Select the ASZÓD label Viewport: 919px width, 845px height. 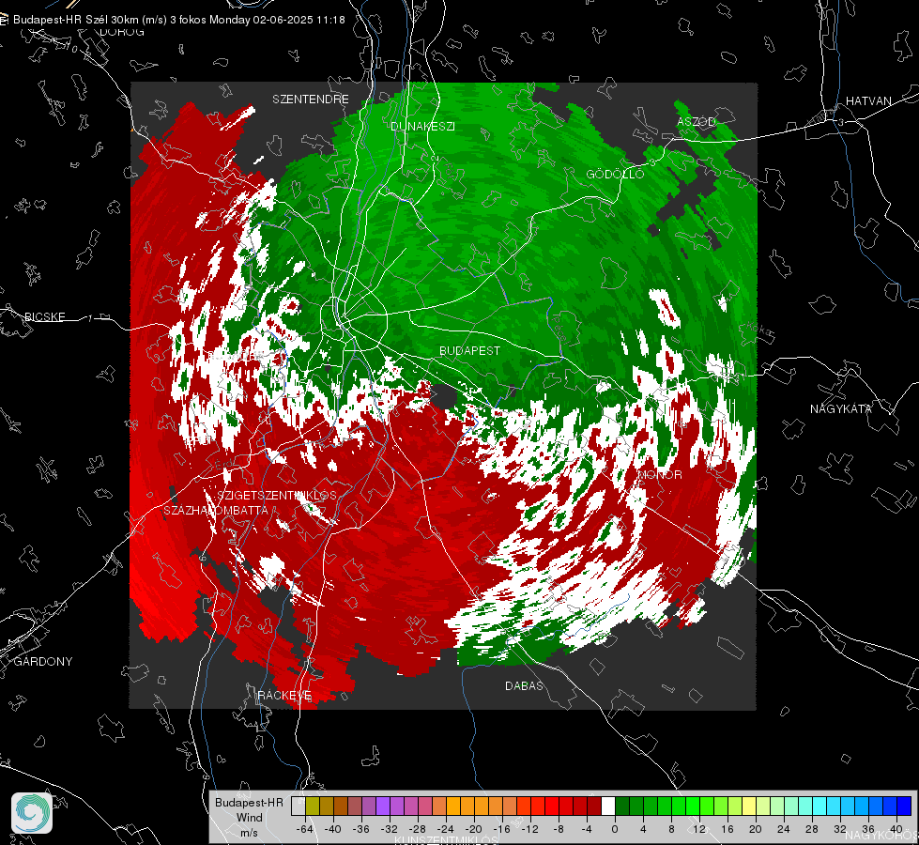[697, 121]
